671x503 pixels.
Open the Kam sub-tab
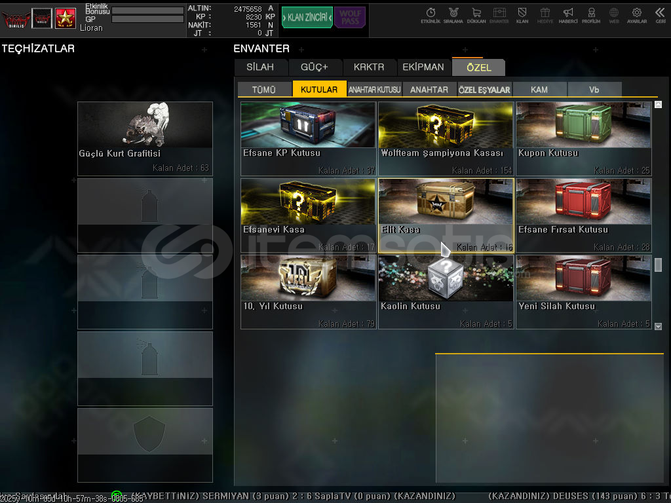539,89
